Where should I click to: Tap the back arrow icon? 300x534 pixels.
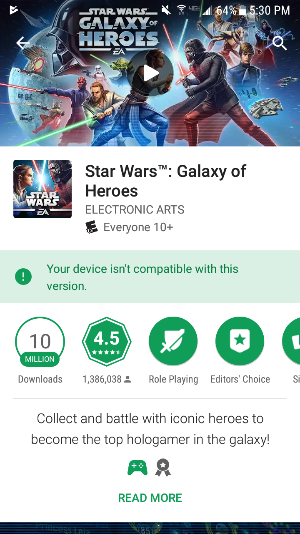22,43
